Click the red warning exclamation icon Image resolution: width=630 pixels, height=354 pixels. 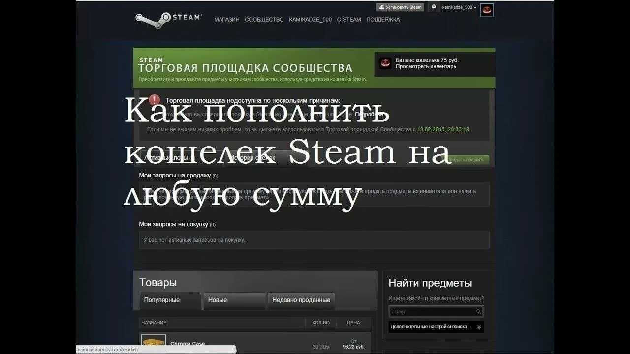155,100
